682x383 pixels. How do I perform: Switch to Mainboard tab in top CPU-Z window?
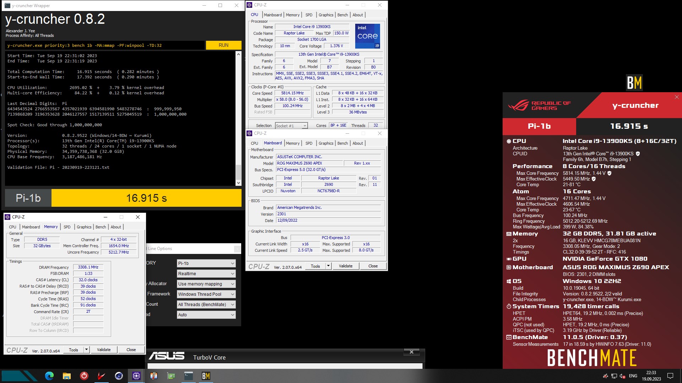[273, 15]
